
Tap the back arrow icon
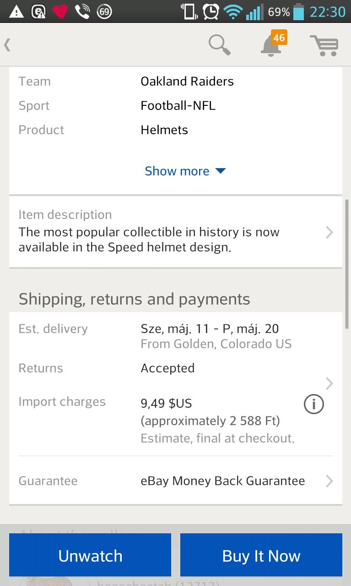coord(7,45)
